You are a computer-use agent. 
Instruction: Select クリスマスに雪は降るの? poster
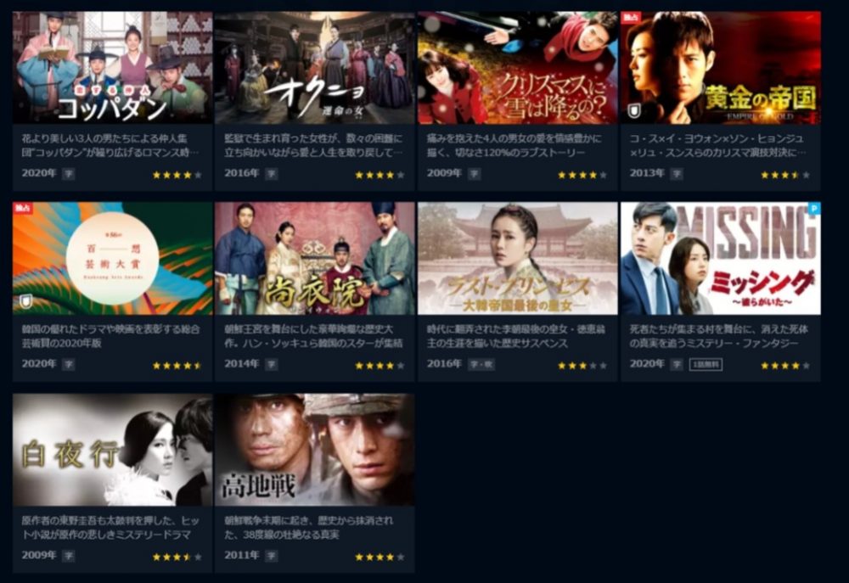coord(517,68)
